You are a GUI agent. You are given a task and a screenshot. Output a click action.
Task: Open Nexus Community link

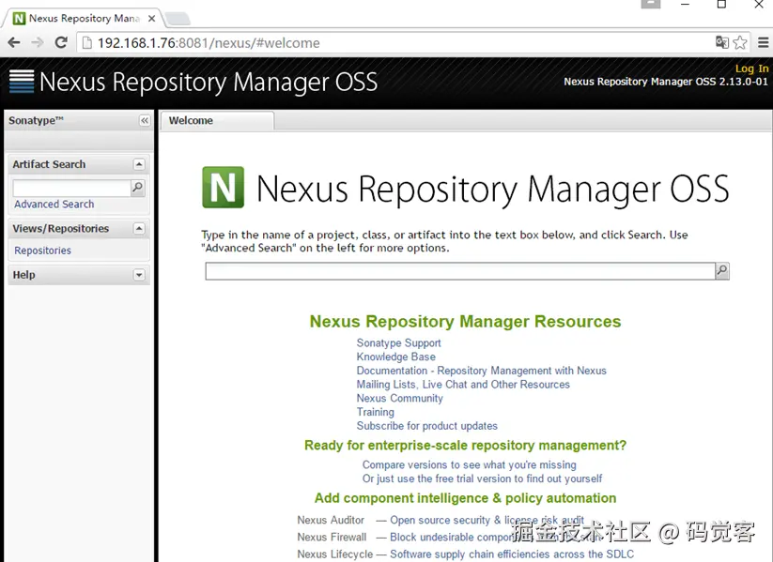click(400, 398)
